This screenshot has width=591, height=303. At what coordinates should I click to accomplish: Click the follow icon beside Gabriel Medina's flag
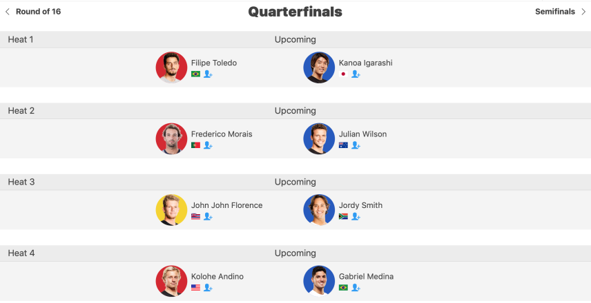(356, 288)
